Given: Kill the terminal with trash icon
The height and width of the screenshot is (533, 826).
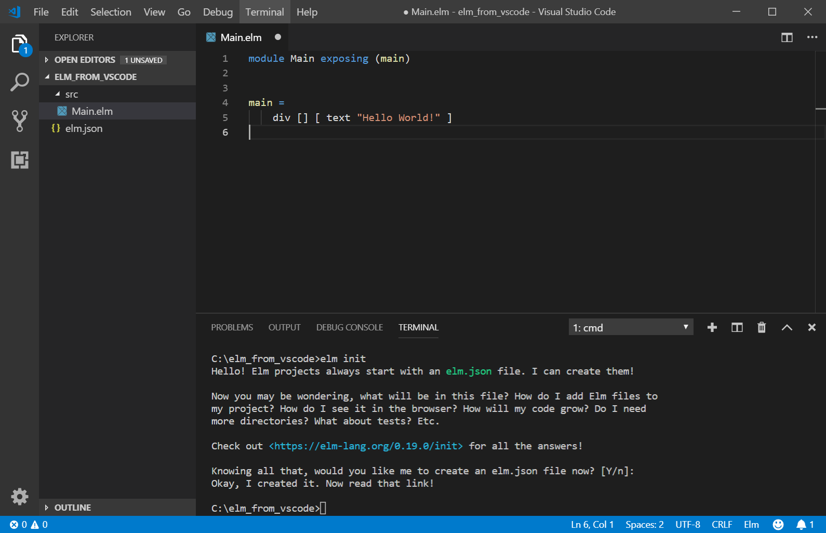Looking at the screenshot, I should click(x=762, y=327).
